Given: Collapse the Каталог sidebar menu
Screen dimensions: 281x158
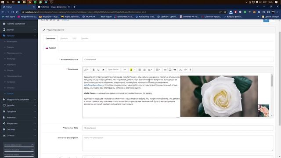Looking at the screenshot, I should point(19,36).
